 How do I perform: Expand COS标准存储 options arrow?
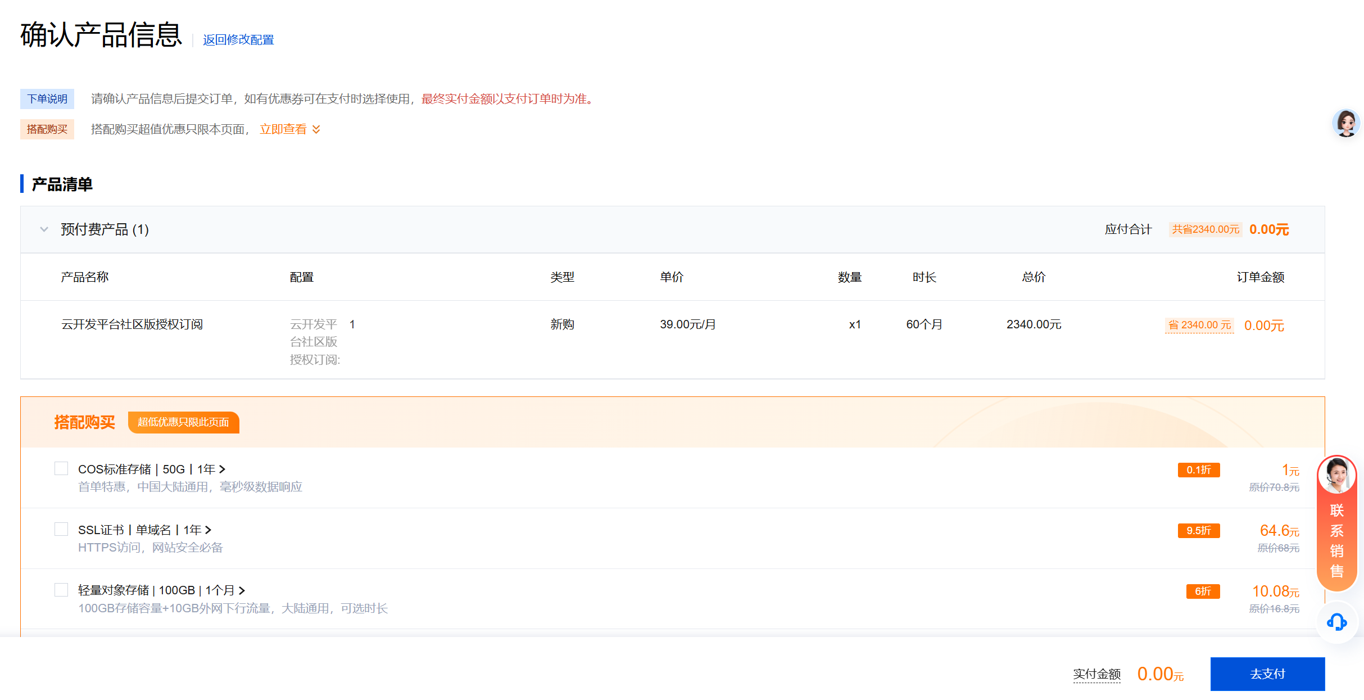tap(222, 469)
